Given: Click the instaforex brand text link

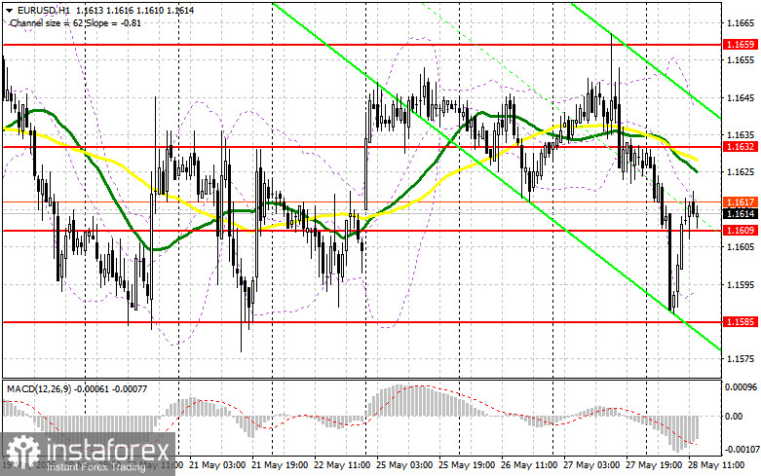Looking at the screenshot, I should (108, 450).
